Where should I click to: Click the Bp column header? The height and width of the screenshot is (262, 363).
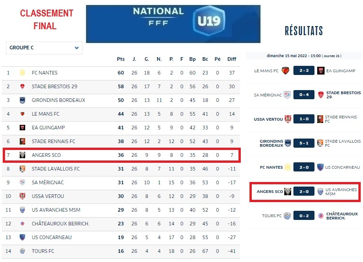point(192,59)
